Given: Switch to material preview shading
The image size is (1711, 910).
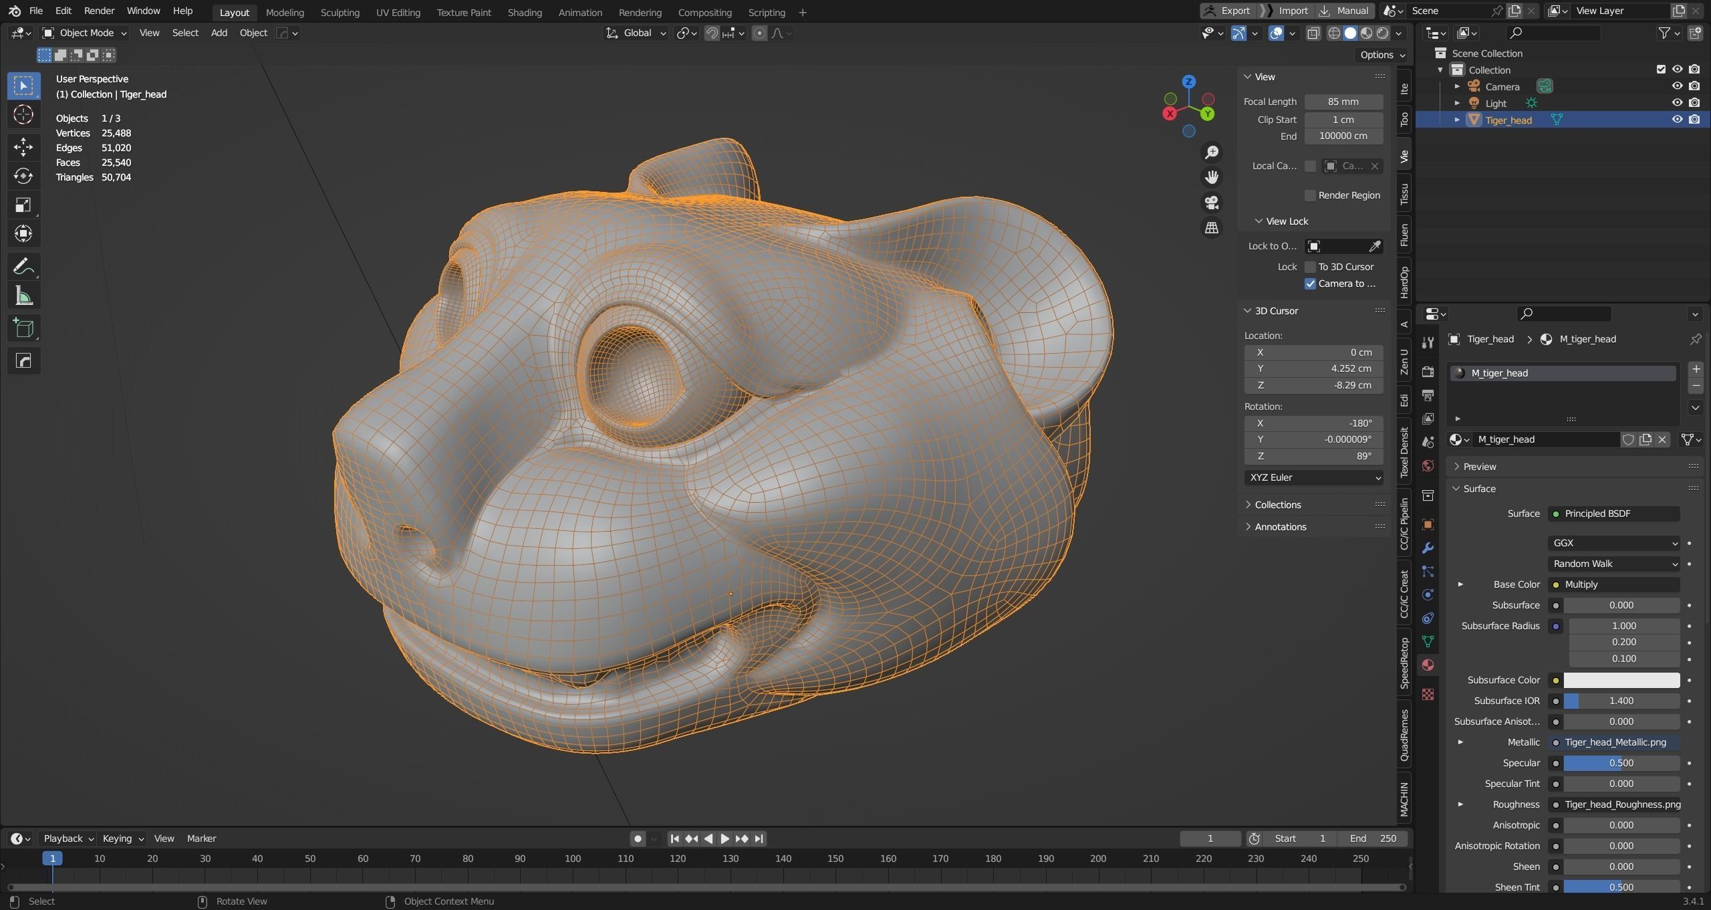Looking at the screenshot, I should coord(1366,33).
